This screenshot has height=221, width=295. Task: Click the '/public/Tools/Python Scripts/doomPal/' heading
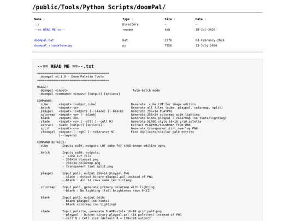point(99,7)
